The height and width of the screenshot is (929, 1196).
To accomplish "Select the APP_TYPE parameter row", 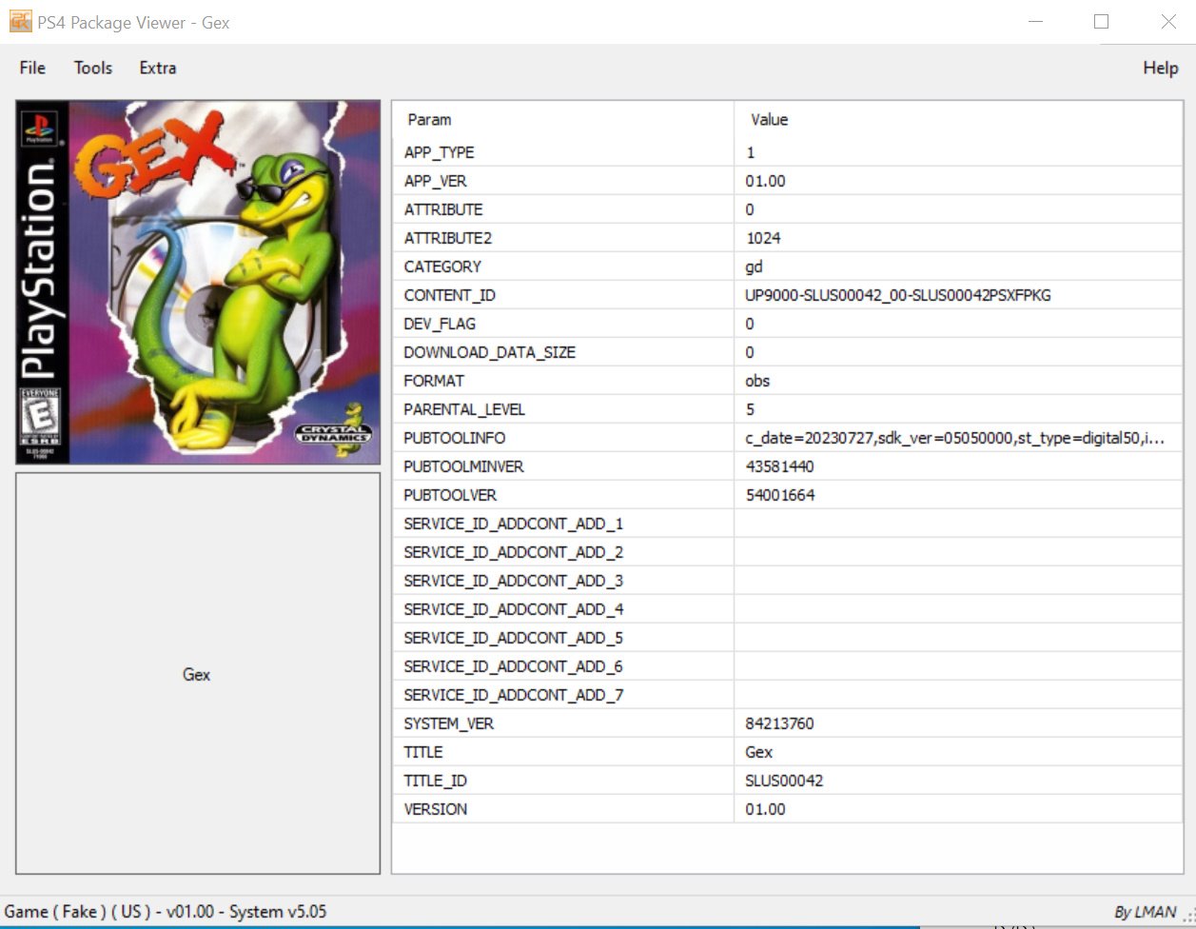I will [788, 152].
